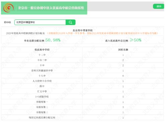
Task: Select the 四中 school row
Action: (x=83, y=86)
